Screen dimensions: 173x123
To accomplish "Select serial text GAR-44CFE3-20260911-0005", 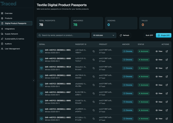I will point(58,101).
